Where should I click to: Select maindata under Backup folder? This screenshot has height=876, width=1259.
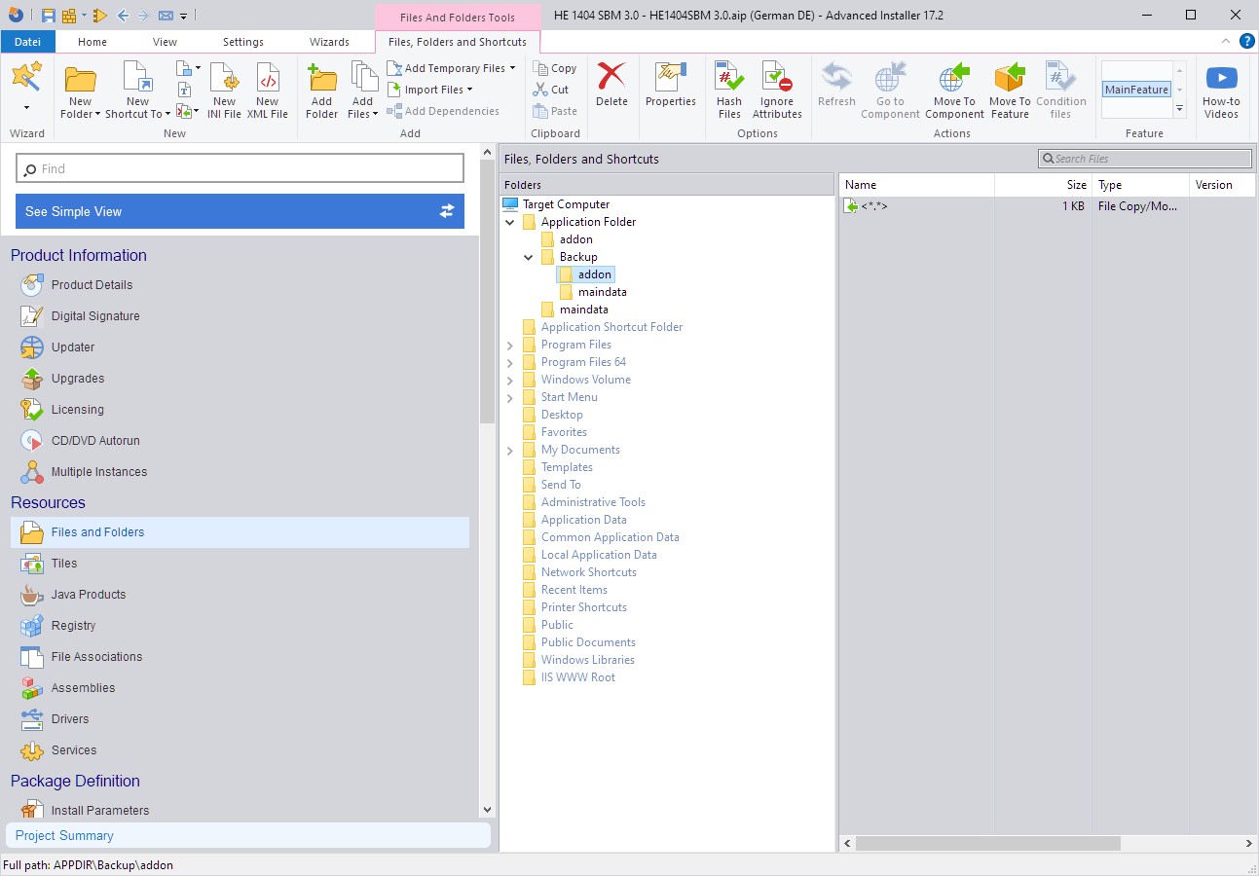pyautogui.click(x=602, y=292)
